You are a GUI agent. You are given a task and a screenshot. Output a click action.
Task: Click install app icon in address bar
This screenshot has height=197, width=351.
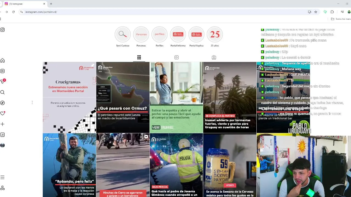coord(310,12)
